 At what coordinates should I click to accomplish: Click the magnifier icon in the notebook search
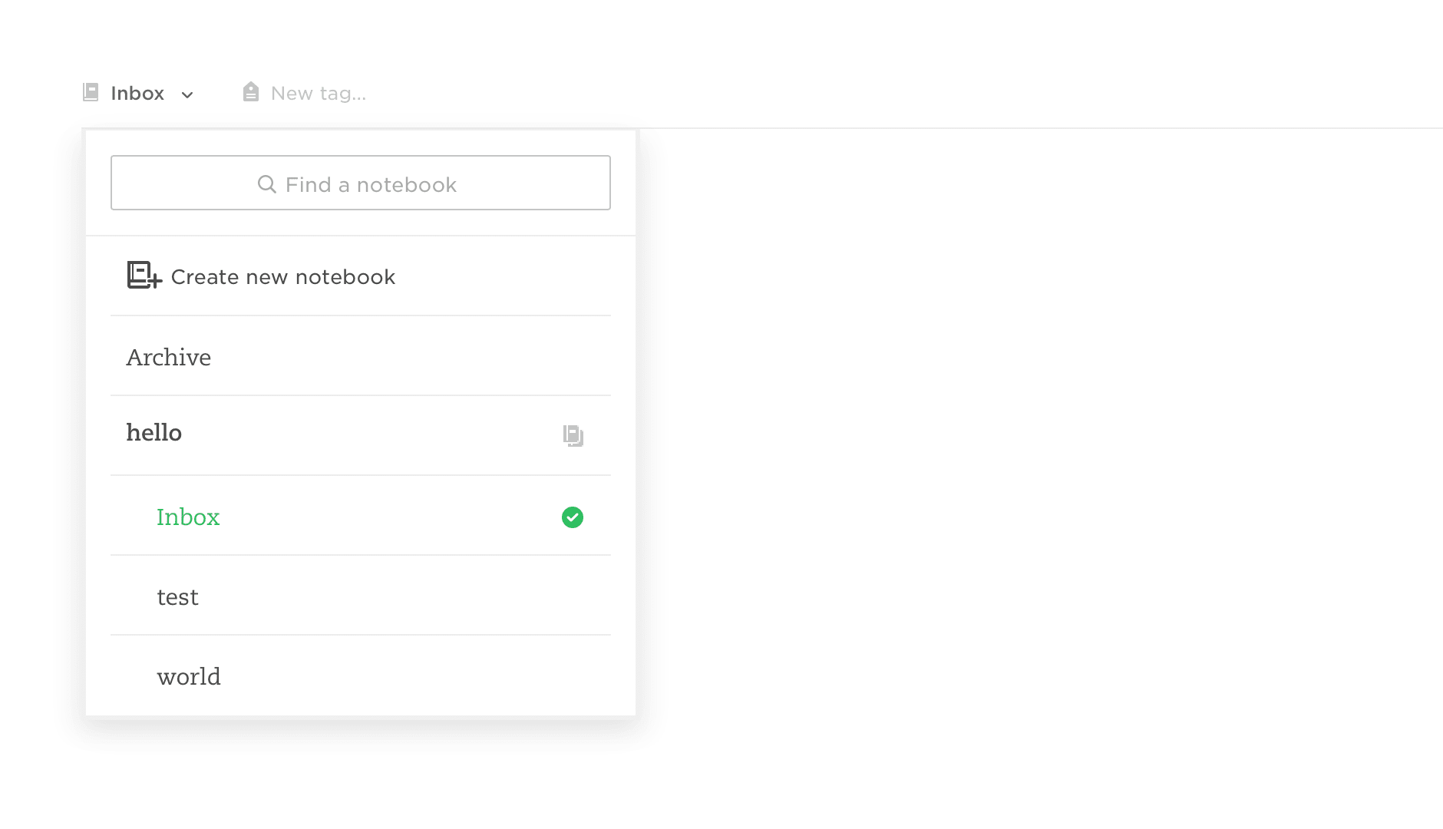pyautogui.click(x=266, y=184)
